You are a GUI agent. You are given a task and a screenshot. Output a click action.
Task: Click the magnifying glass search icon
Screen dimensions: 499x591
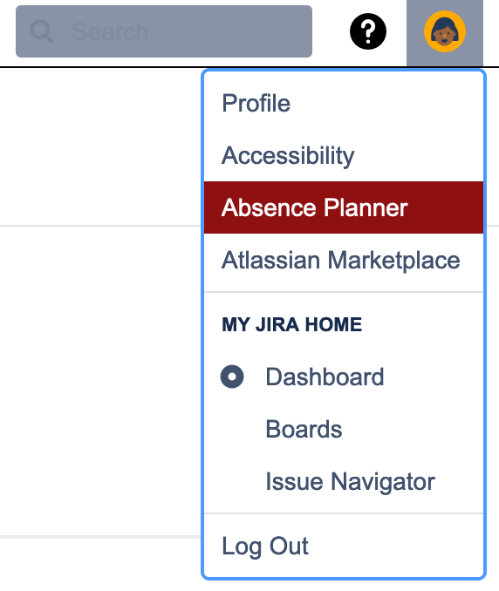(42, 31)
